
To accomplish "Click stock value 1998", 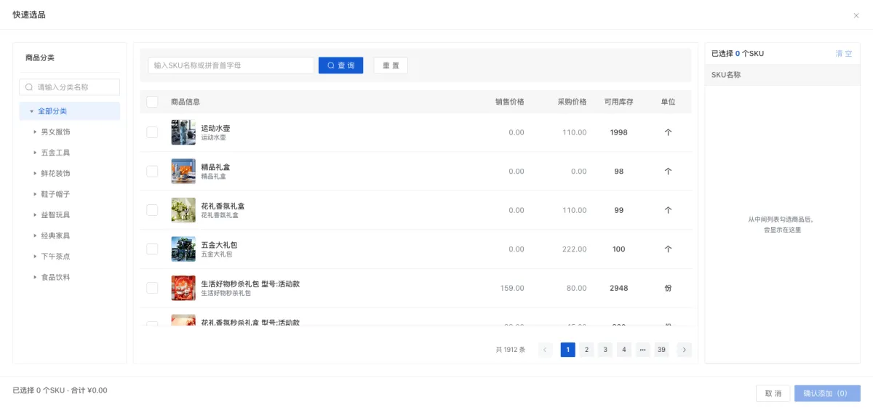I will [618, 132].
